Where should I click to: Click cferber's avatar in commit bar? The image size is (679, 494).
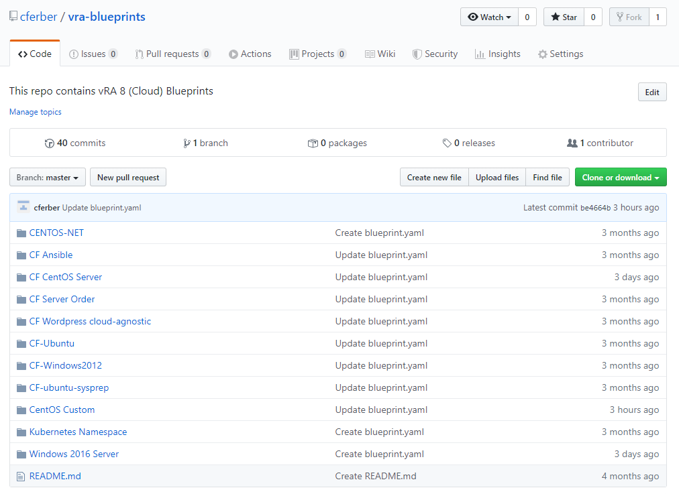click(23, 206)
